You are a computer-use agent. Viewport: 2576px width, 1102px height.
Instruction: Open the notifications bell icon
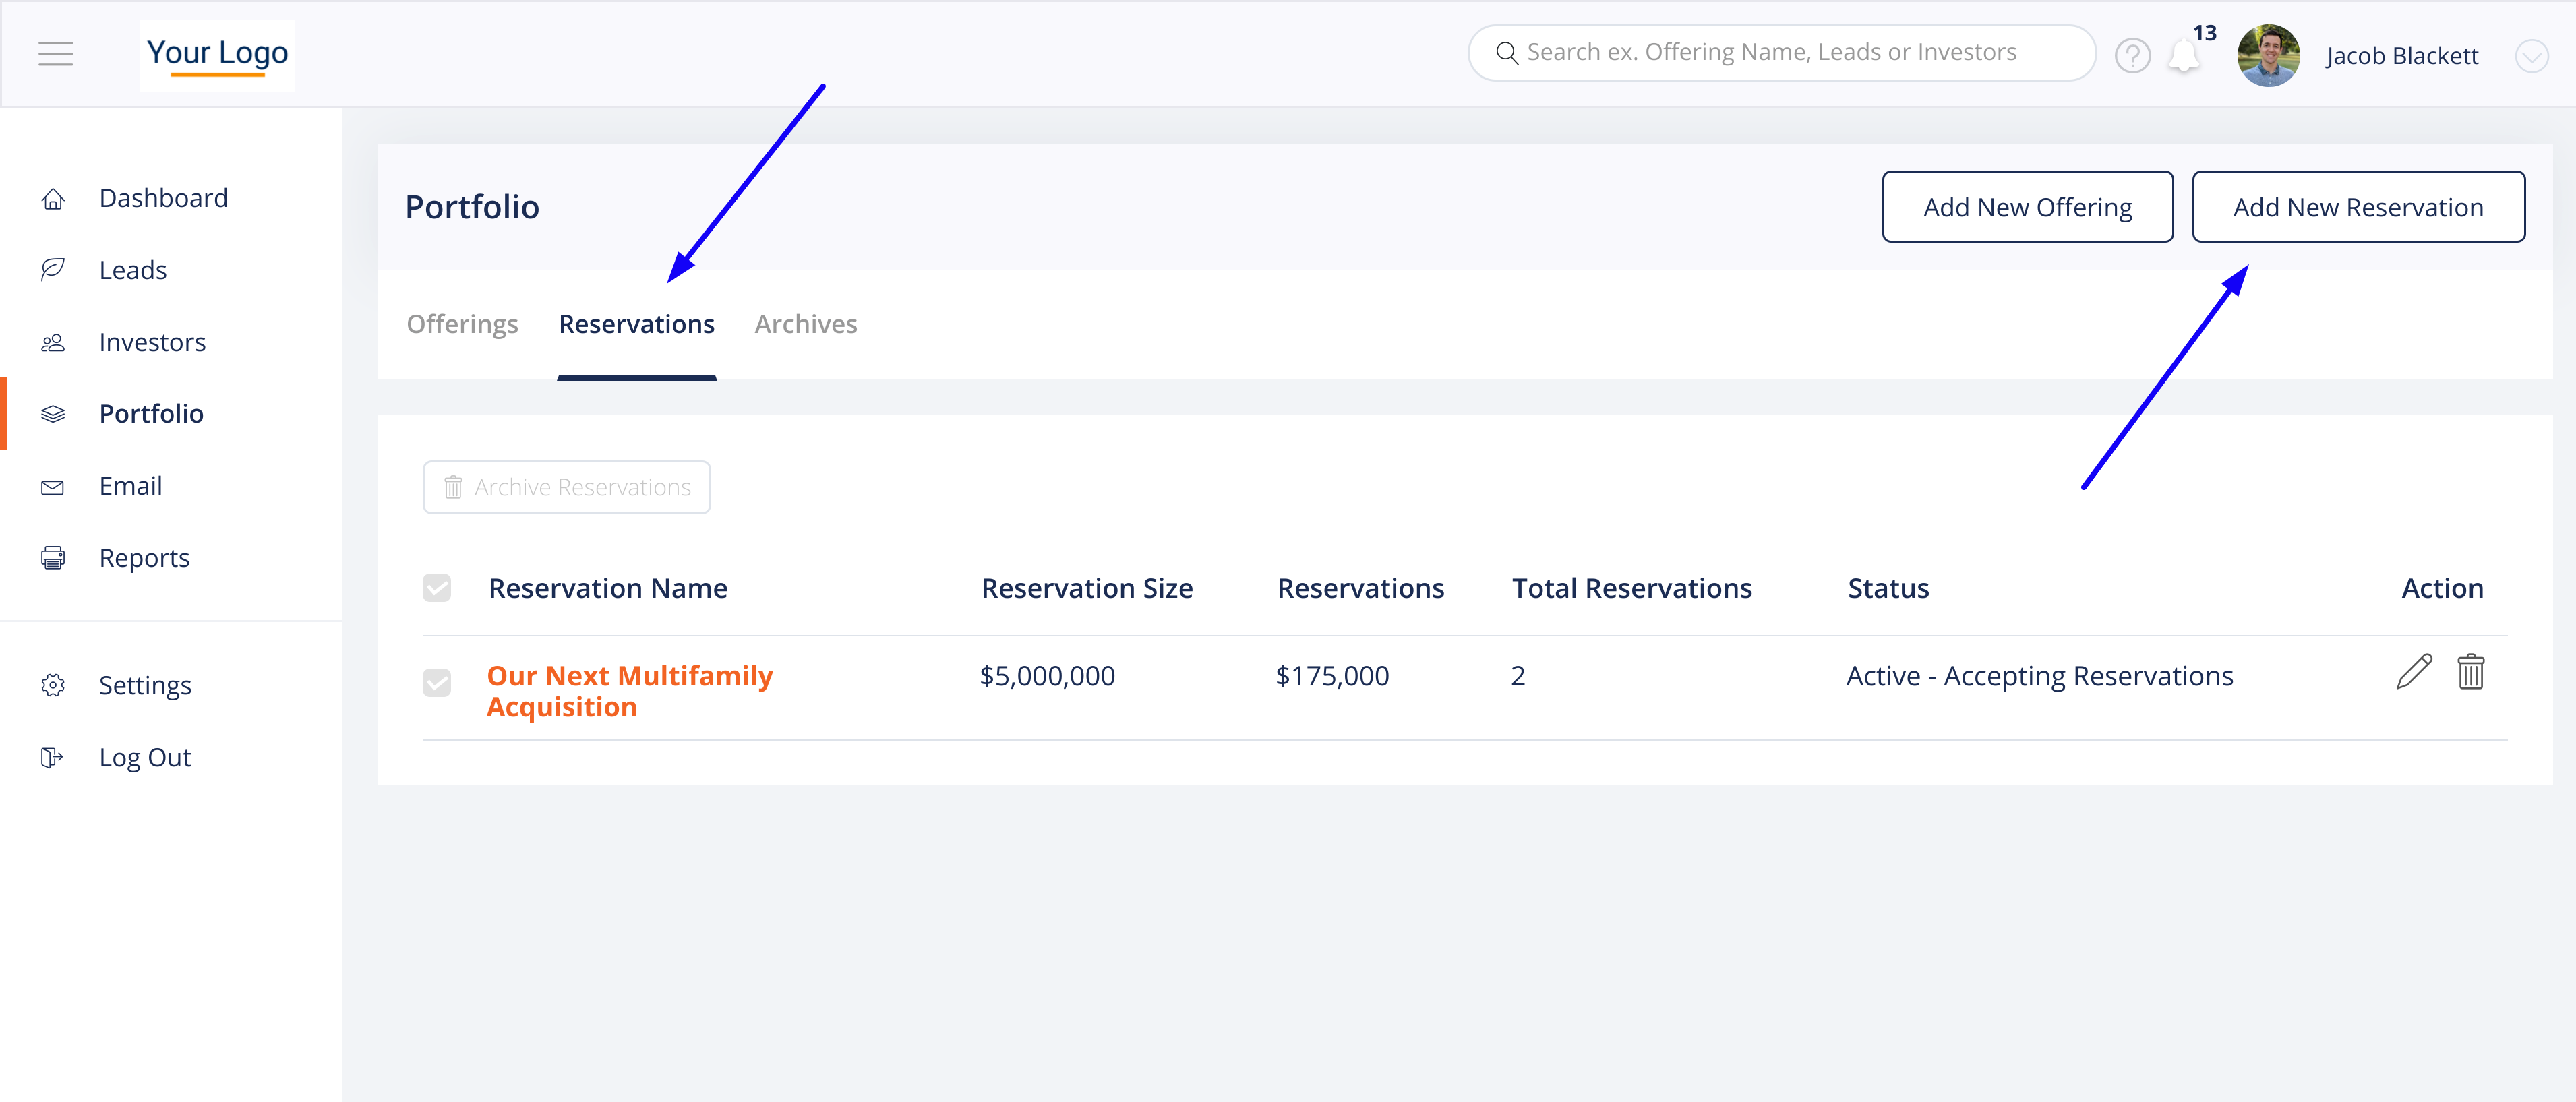(x=2183, y=57)
